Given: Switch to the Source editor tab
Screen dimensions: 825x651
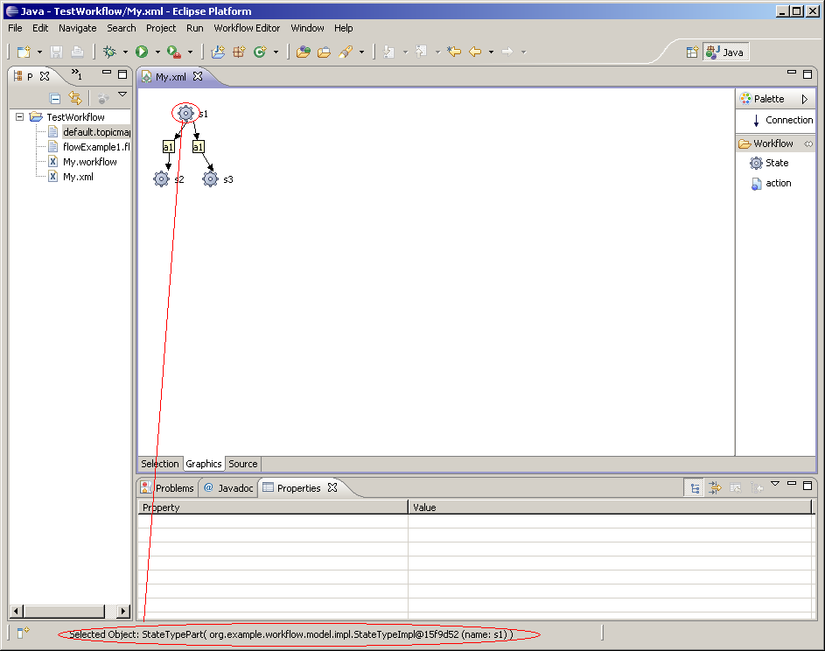Looking at the screenshot, I should point(243,464).
